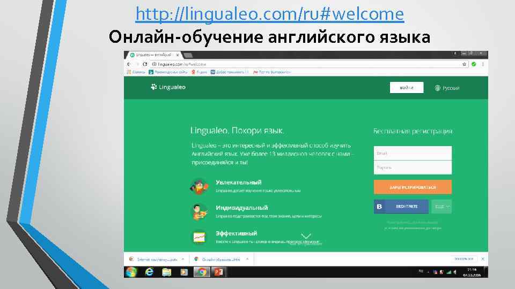Click the Увлекательный heading

(238, 182)
